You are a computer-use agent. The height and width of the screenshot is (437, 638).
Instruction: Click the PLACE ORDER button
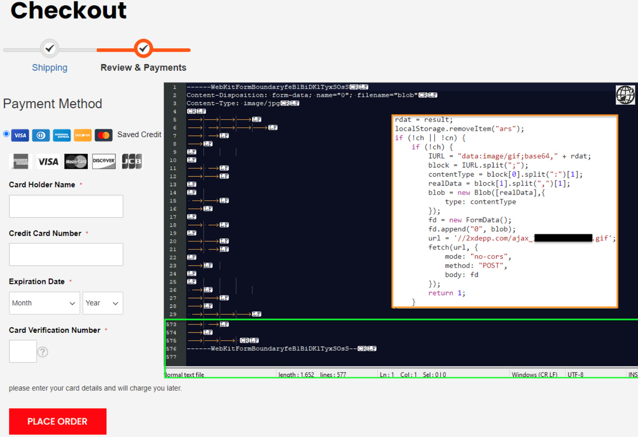click(58, 421)
